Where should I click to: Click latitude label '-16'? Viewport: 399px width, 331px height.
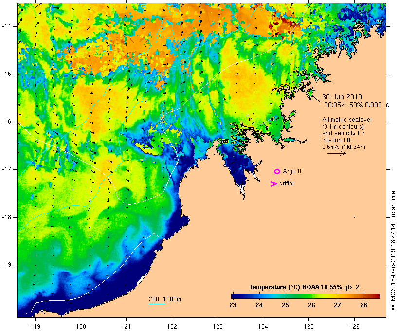[x=6, y=122]
